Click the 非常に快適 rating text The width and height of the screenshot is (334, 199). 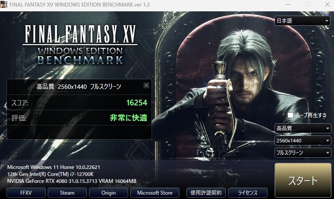(x=129, y=118)
